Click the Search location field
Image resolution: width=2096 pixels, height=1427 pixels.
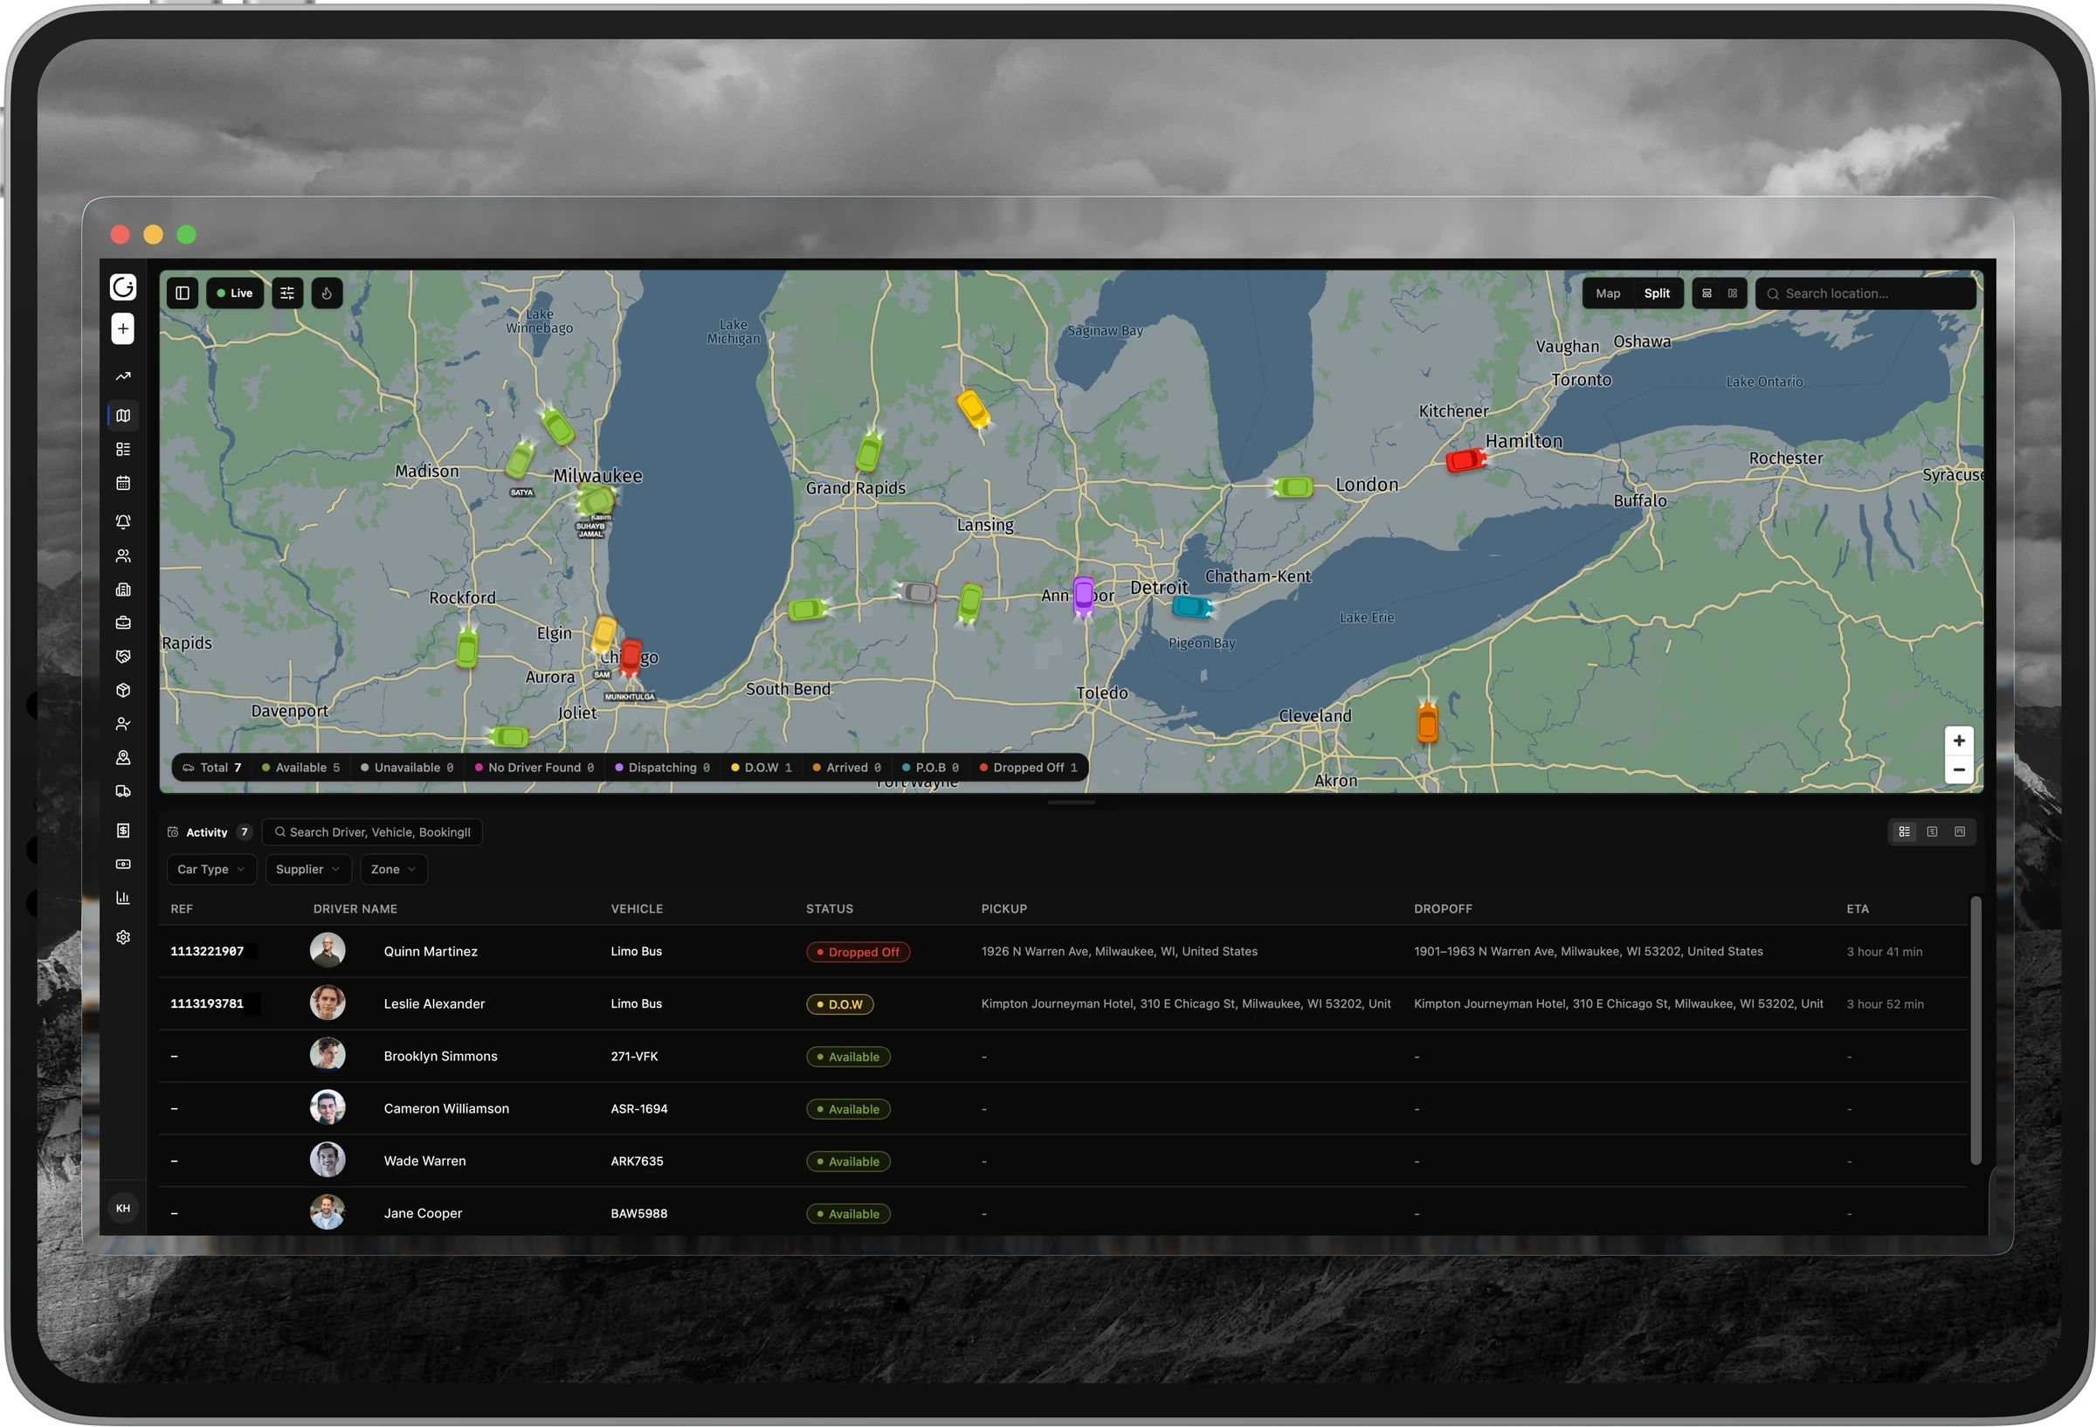(x=1865, y=293)
